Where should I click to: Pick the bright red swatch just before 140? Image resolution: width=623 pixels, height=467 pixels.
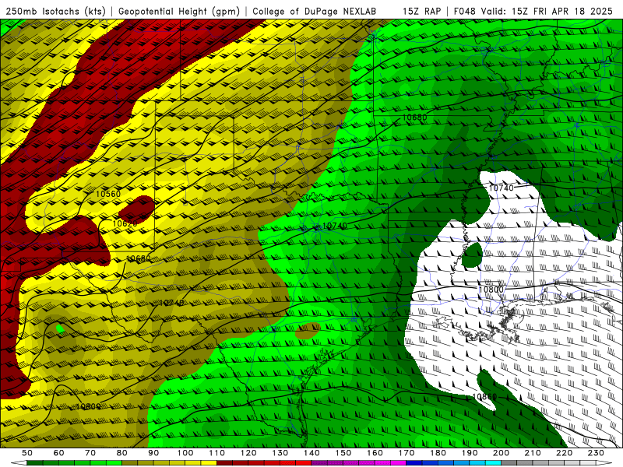point(304,463)
